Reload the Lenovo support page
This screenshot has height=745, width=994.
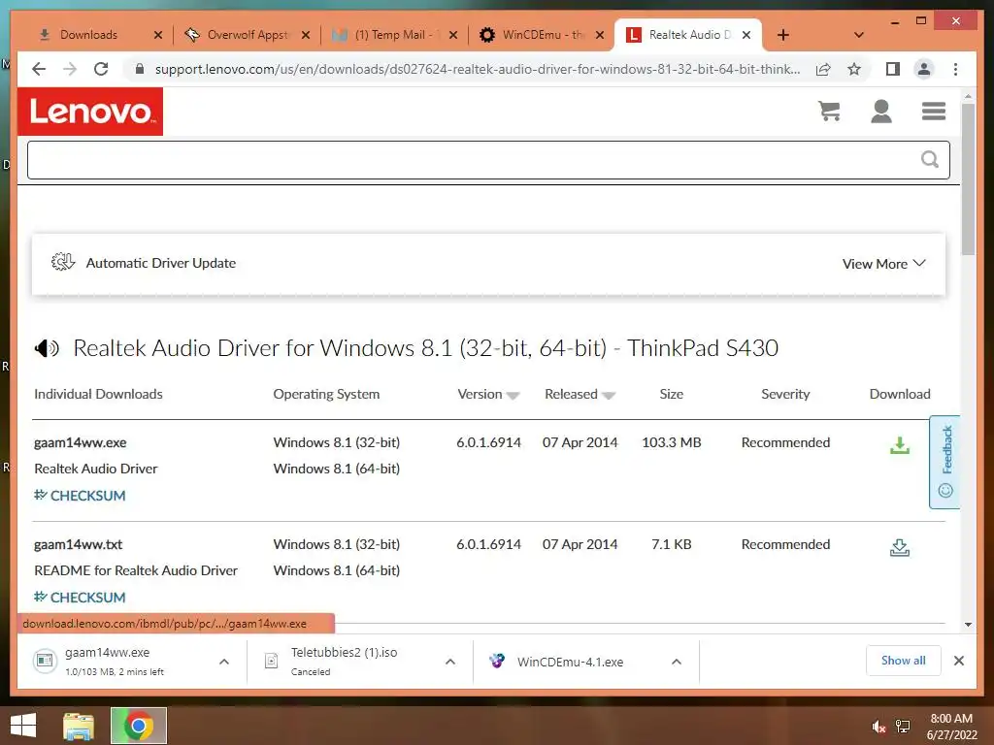pos(101,69)
